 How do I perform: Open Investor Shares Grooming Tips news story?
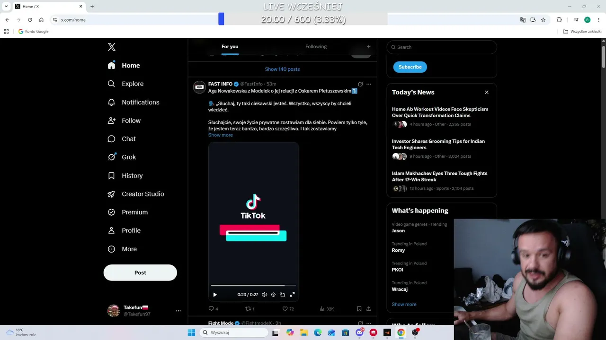442,149
